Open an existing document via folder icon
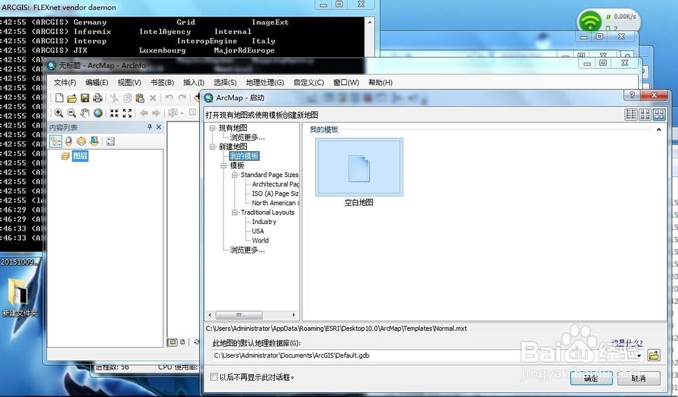678x397 pixels. [x=72, y=98]
